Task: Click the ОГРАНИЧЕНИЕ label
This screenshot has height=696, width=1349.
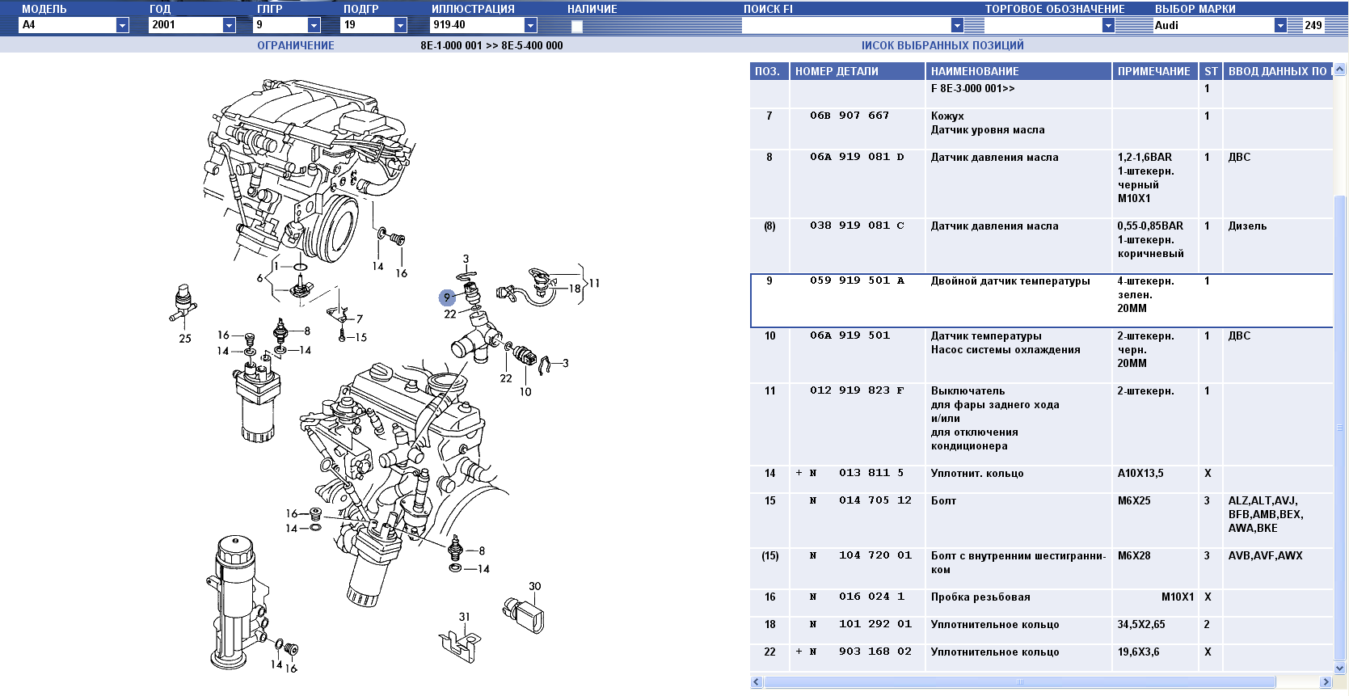Action: coord(296,46)
